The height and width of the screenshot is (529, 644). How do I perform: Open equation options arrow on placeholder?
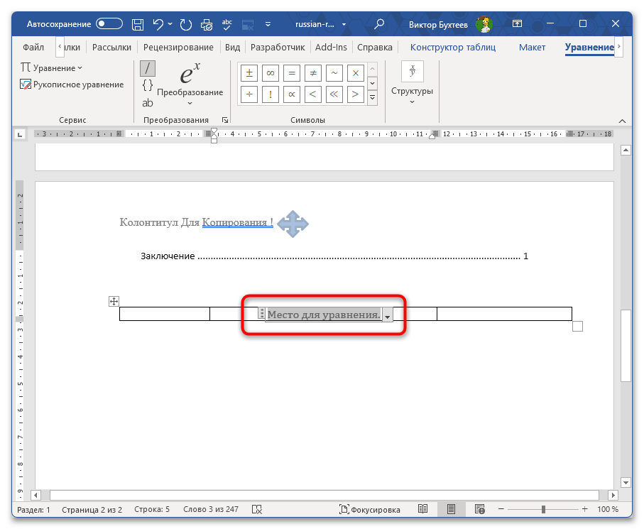click(387, 315)
